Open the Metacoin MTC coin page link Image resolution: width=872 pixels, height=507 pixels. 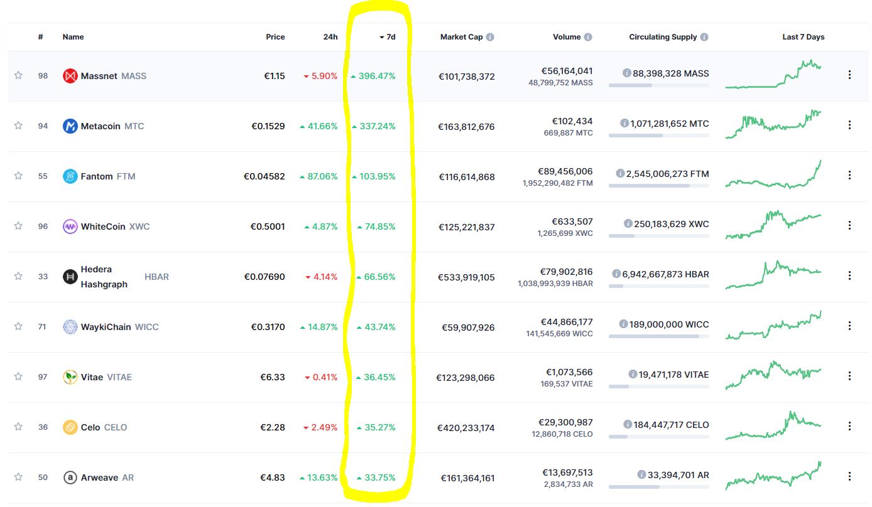pyautogui.click(x=112, y=126)
